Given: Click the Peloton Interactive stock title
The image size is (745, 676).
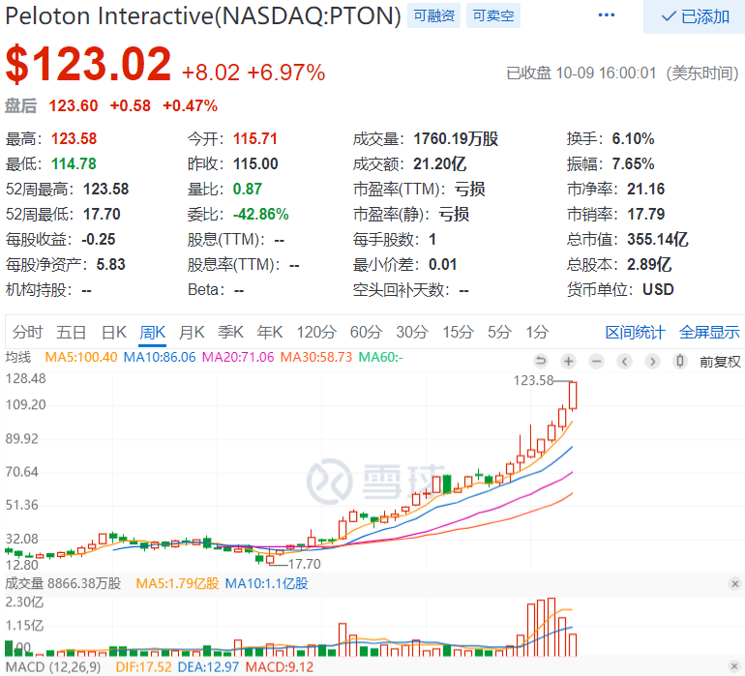Looking at the screenshot, I should coord(203,16).
